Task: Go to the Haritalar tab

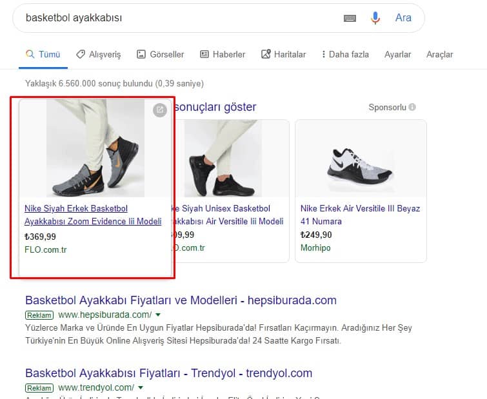Action: (284, 55)
